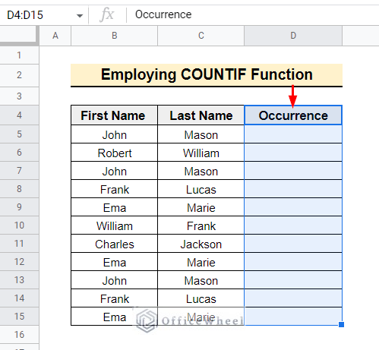
Task: Select row 10 header
Action: tap(19, 225)
